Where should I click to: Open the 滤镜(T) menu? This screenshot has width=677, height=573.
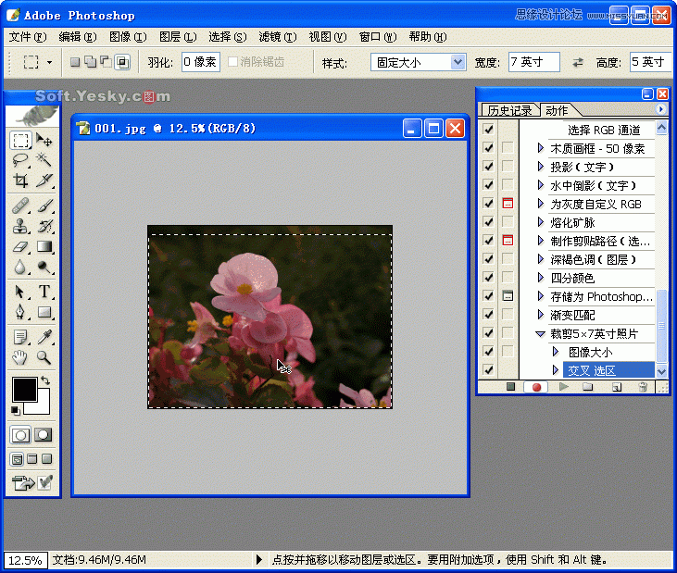278,37
